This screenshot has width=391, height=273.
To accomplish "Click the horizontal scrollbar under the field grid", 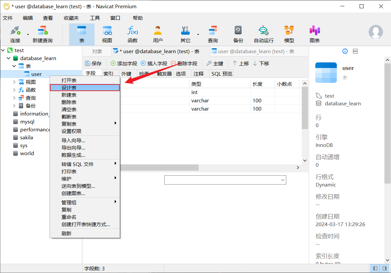I will click(x=159, y=168).
